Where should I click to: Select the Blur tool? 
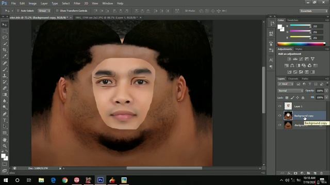[x=5, y=101]
